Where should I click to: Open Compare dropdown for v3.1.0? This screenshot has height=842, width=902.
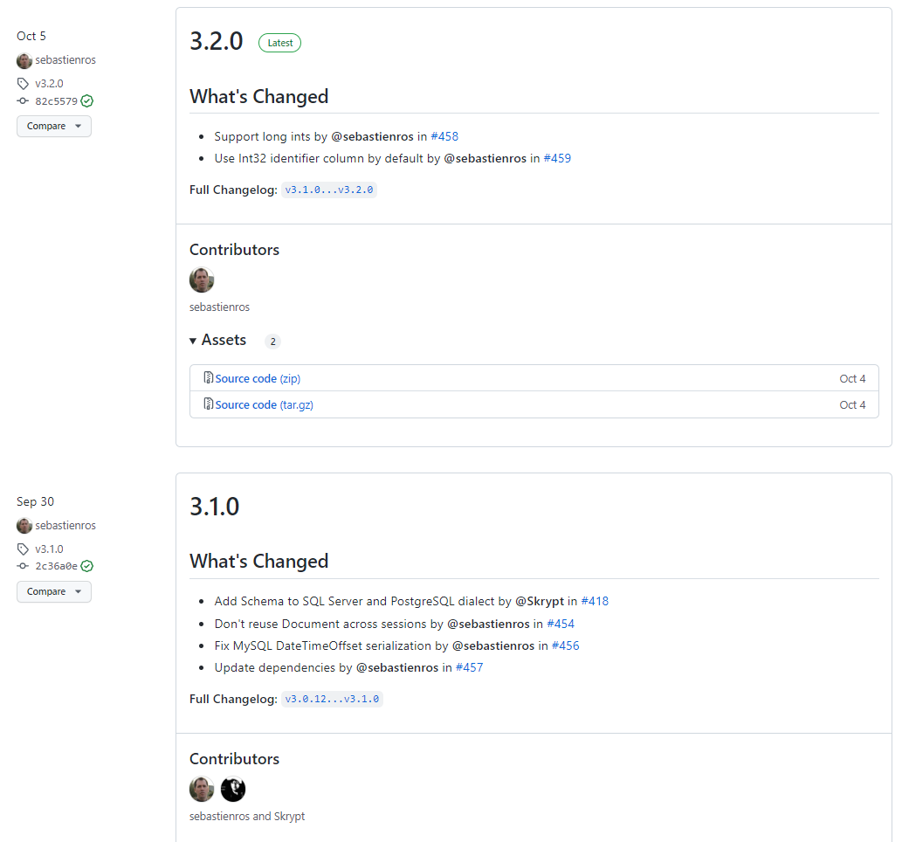pyautogui.click(x=54, y=591)
